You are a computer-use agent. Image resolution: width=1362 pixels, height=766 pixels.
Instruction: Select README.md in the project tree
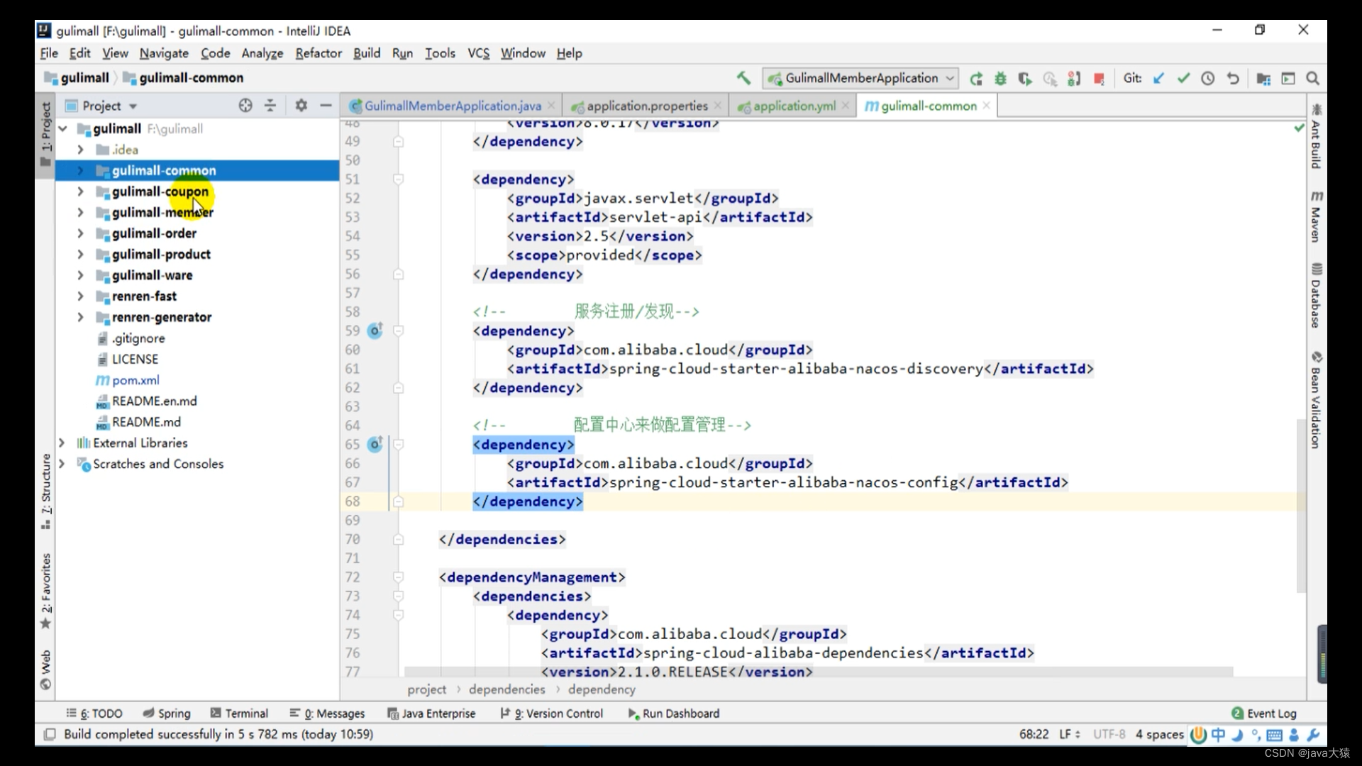click(146, 422)
